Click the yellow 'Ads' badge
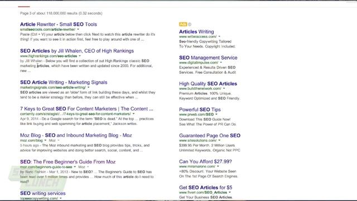Screen dimensions: 357x201 click(x=183, y=24)
